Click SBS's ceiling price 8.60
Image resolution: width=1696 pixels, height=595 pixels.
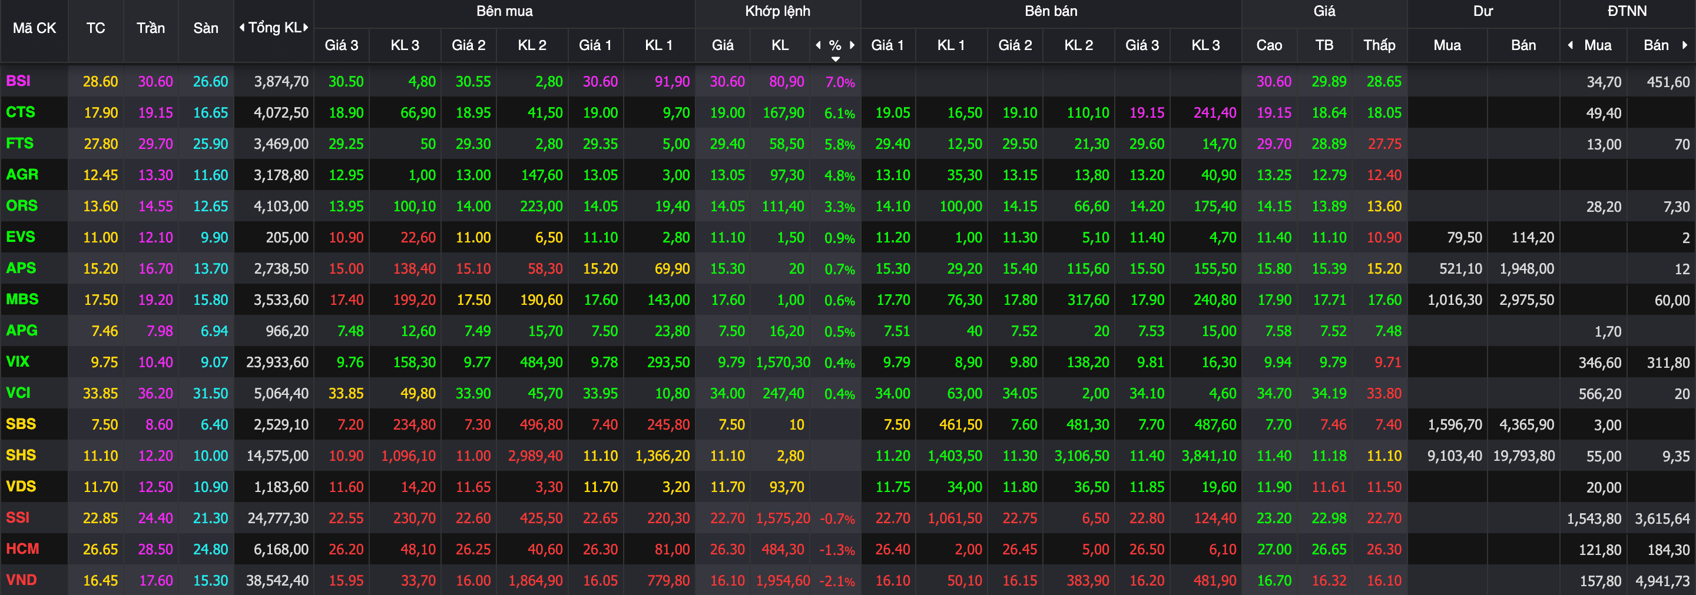[x=160, y=424]
